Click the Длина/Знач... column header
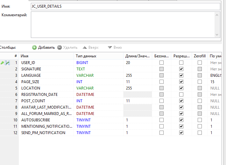Viewport: 226px width, 165px height. [138, 56]
